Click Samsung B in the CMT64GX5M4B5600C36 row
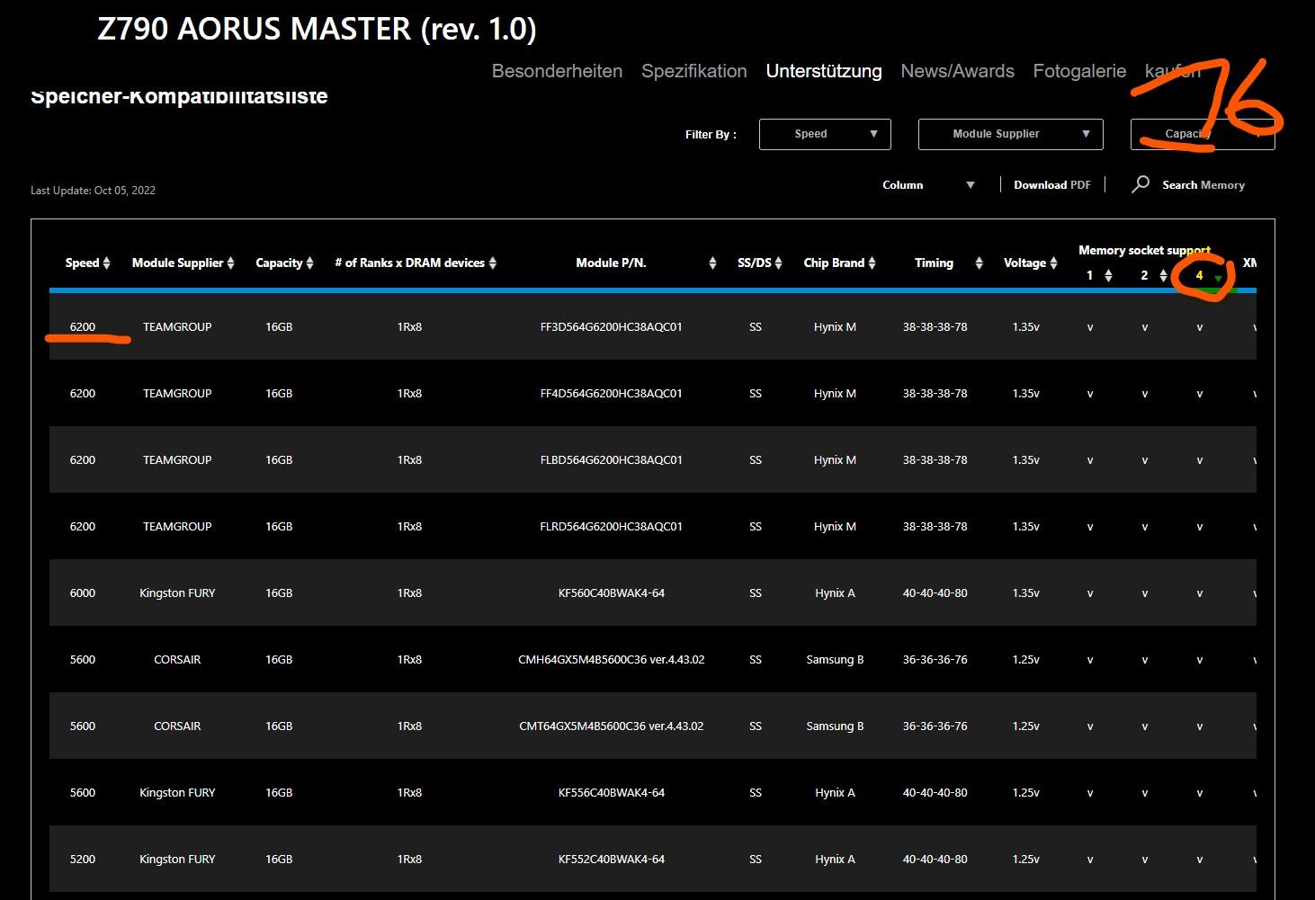This screenshot has width=1315, height=900. coord(835,726)
